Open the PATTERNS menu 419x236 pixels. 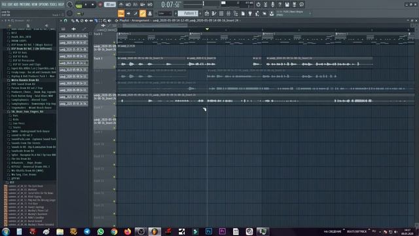[25, 5]
